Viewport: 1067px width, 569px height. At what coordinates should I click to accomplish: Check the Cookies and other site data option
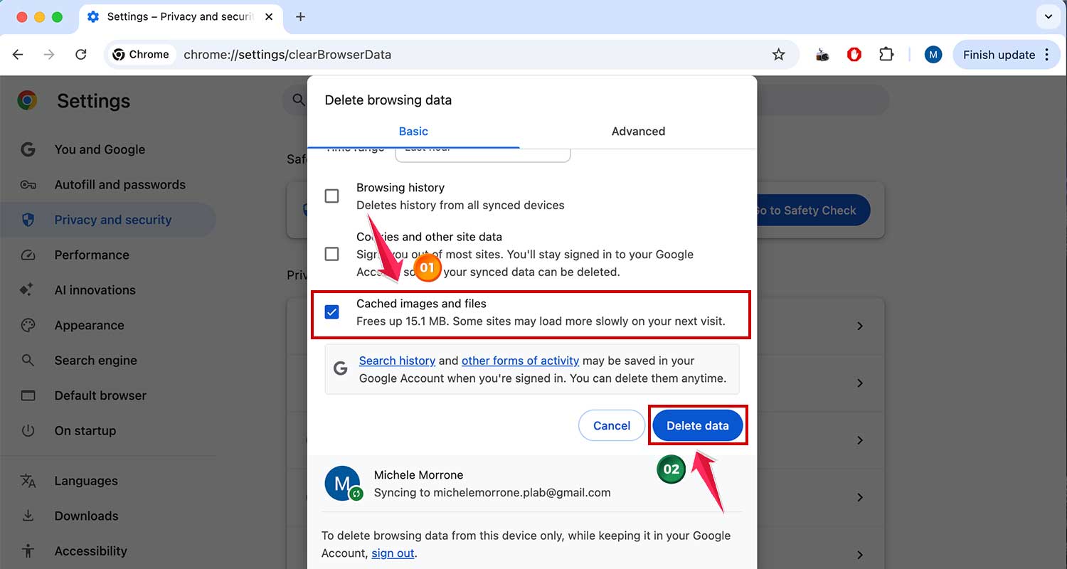331,253
